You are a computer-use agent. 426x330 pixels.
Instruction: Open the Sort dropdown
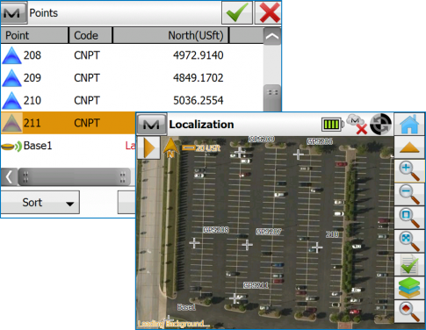(x=40, y=203)
